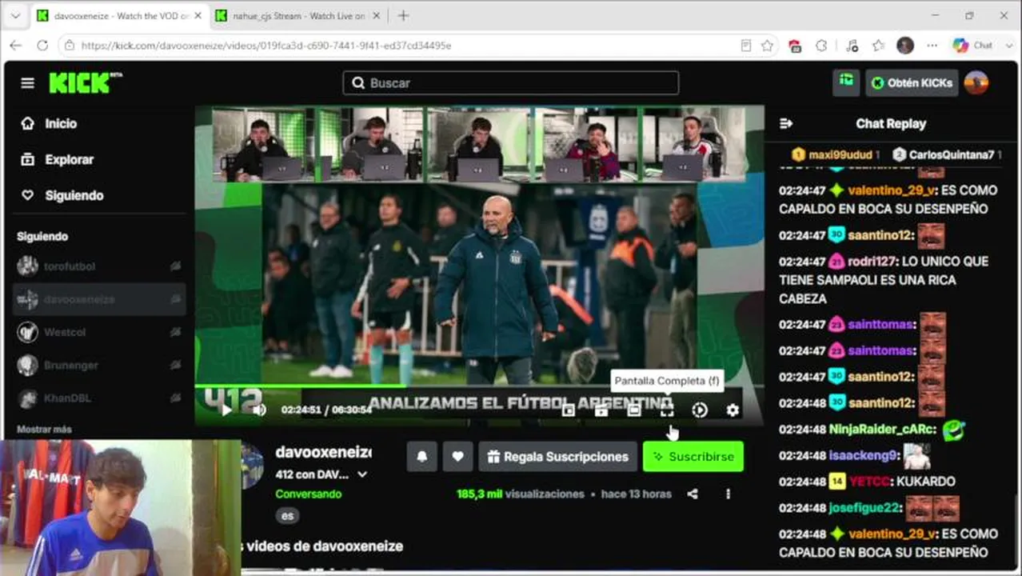Open the red extension icon in toolbar
Screen dimensions: 1022x576
click(x=795, y=46)
